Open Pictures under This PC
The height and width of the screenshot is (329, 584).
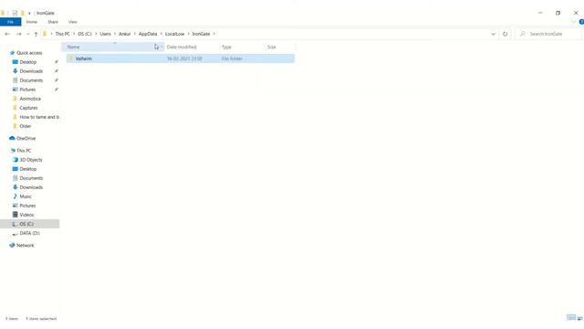pos(27,206)
